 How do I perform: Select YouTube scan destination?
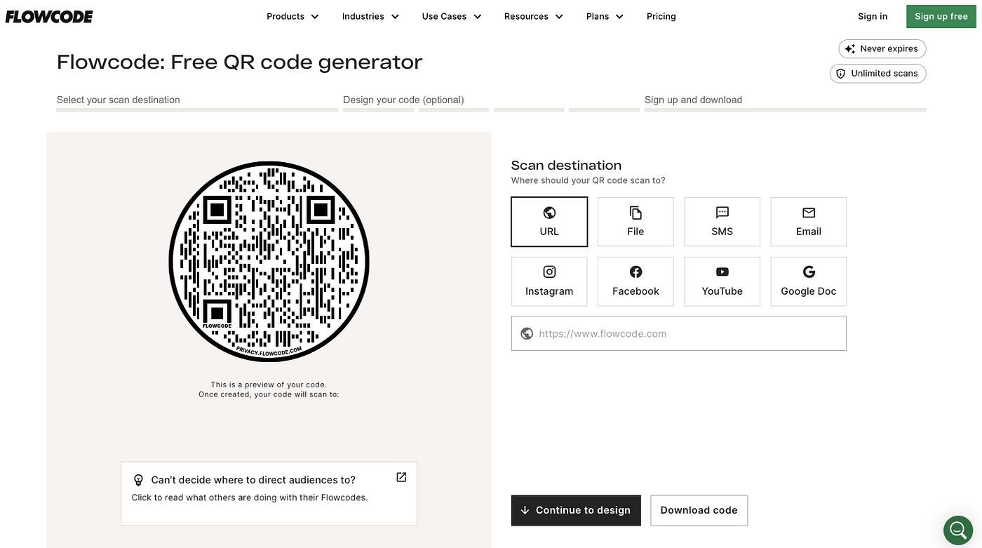722,281
